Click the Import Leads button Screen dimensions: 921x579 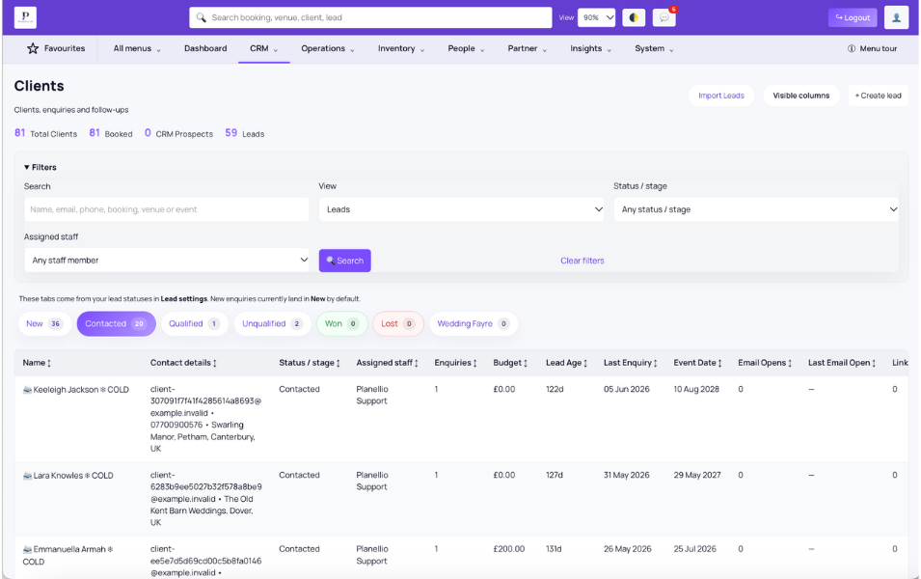pos(720,96)
